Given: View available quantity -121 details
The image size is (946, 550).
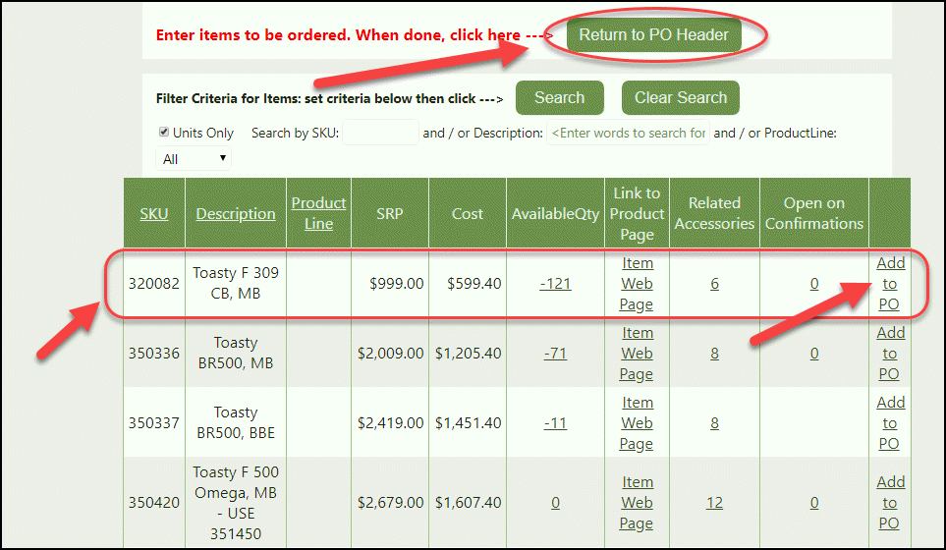Looking at the screenshot, I should (555, 284).
